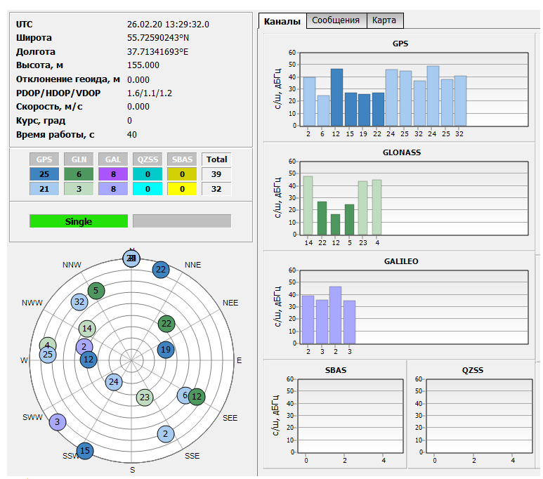Switch to the Сообщения tab

[x=336, y=20]
